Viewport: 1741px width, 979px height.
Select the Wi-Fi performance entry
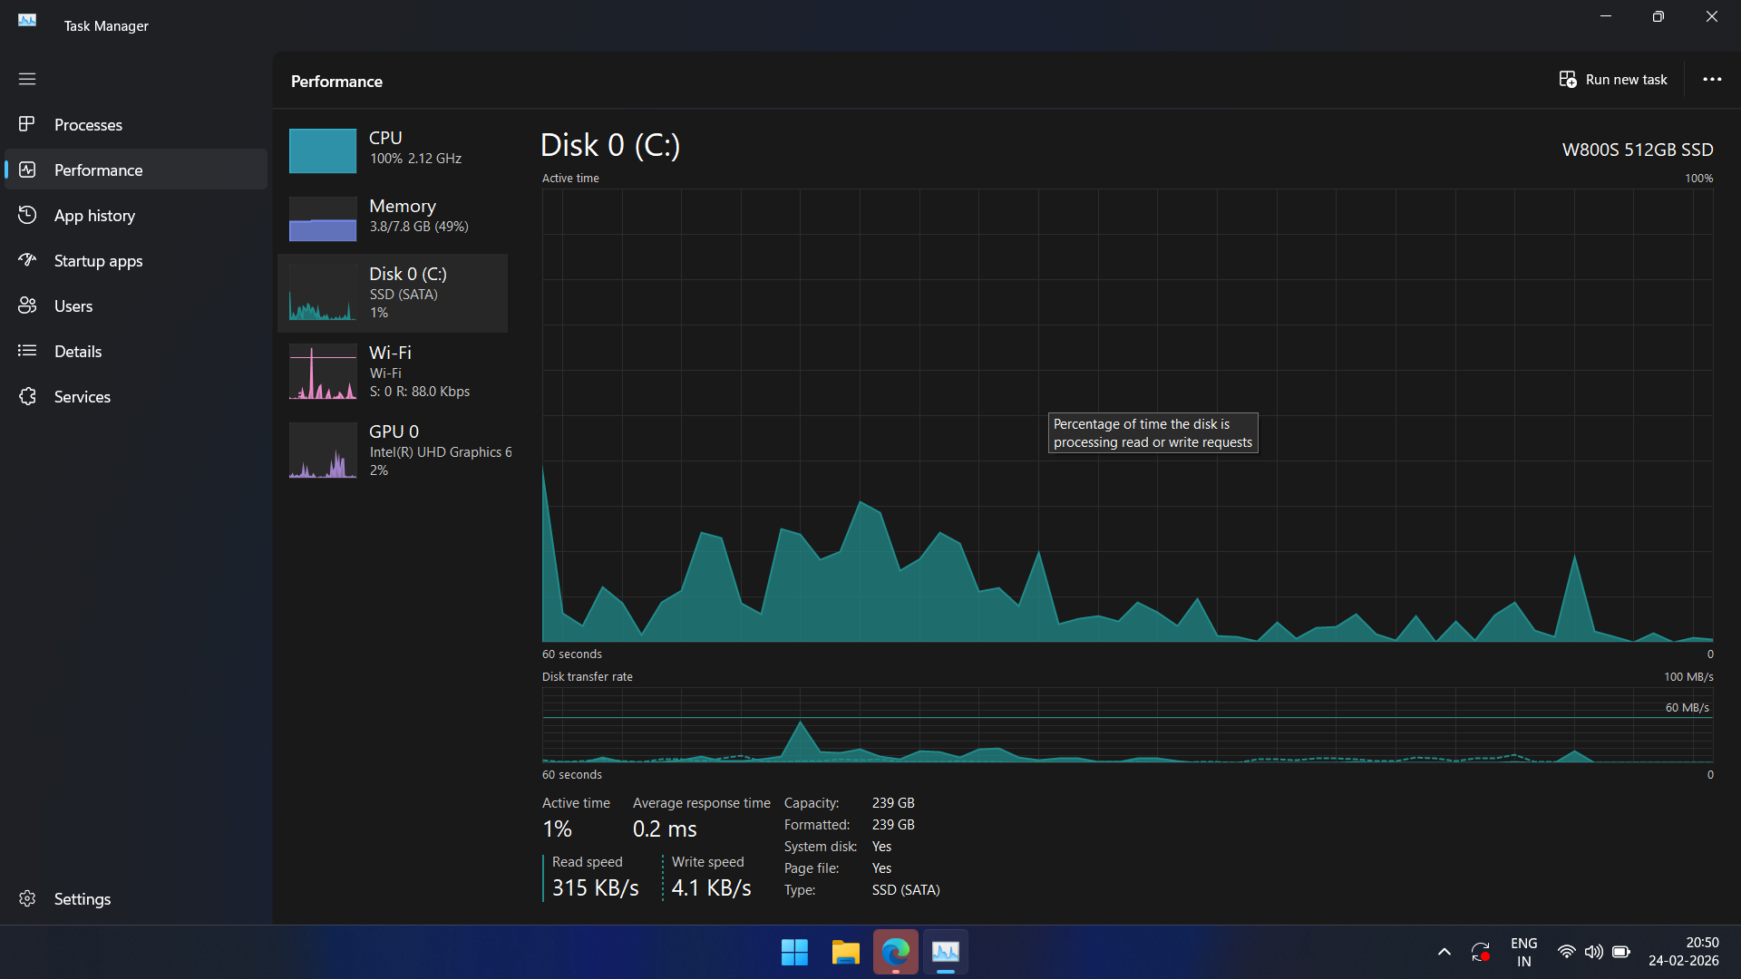392,372
